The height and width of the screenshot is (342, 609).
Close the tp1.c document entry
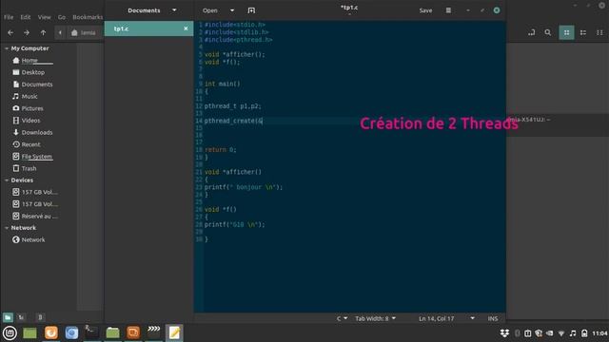point(186,28)
